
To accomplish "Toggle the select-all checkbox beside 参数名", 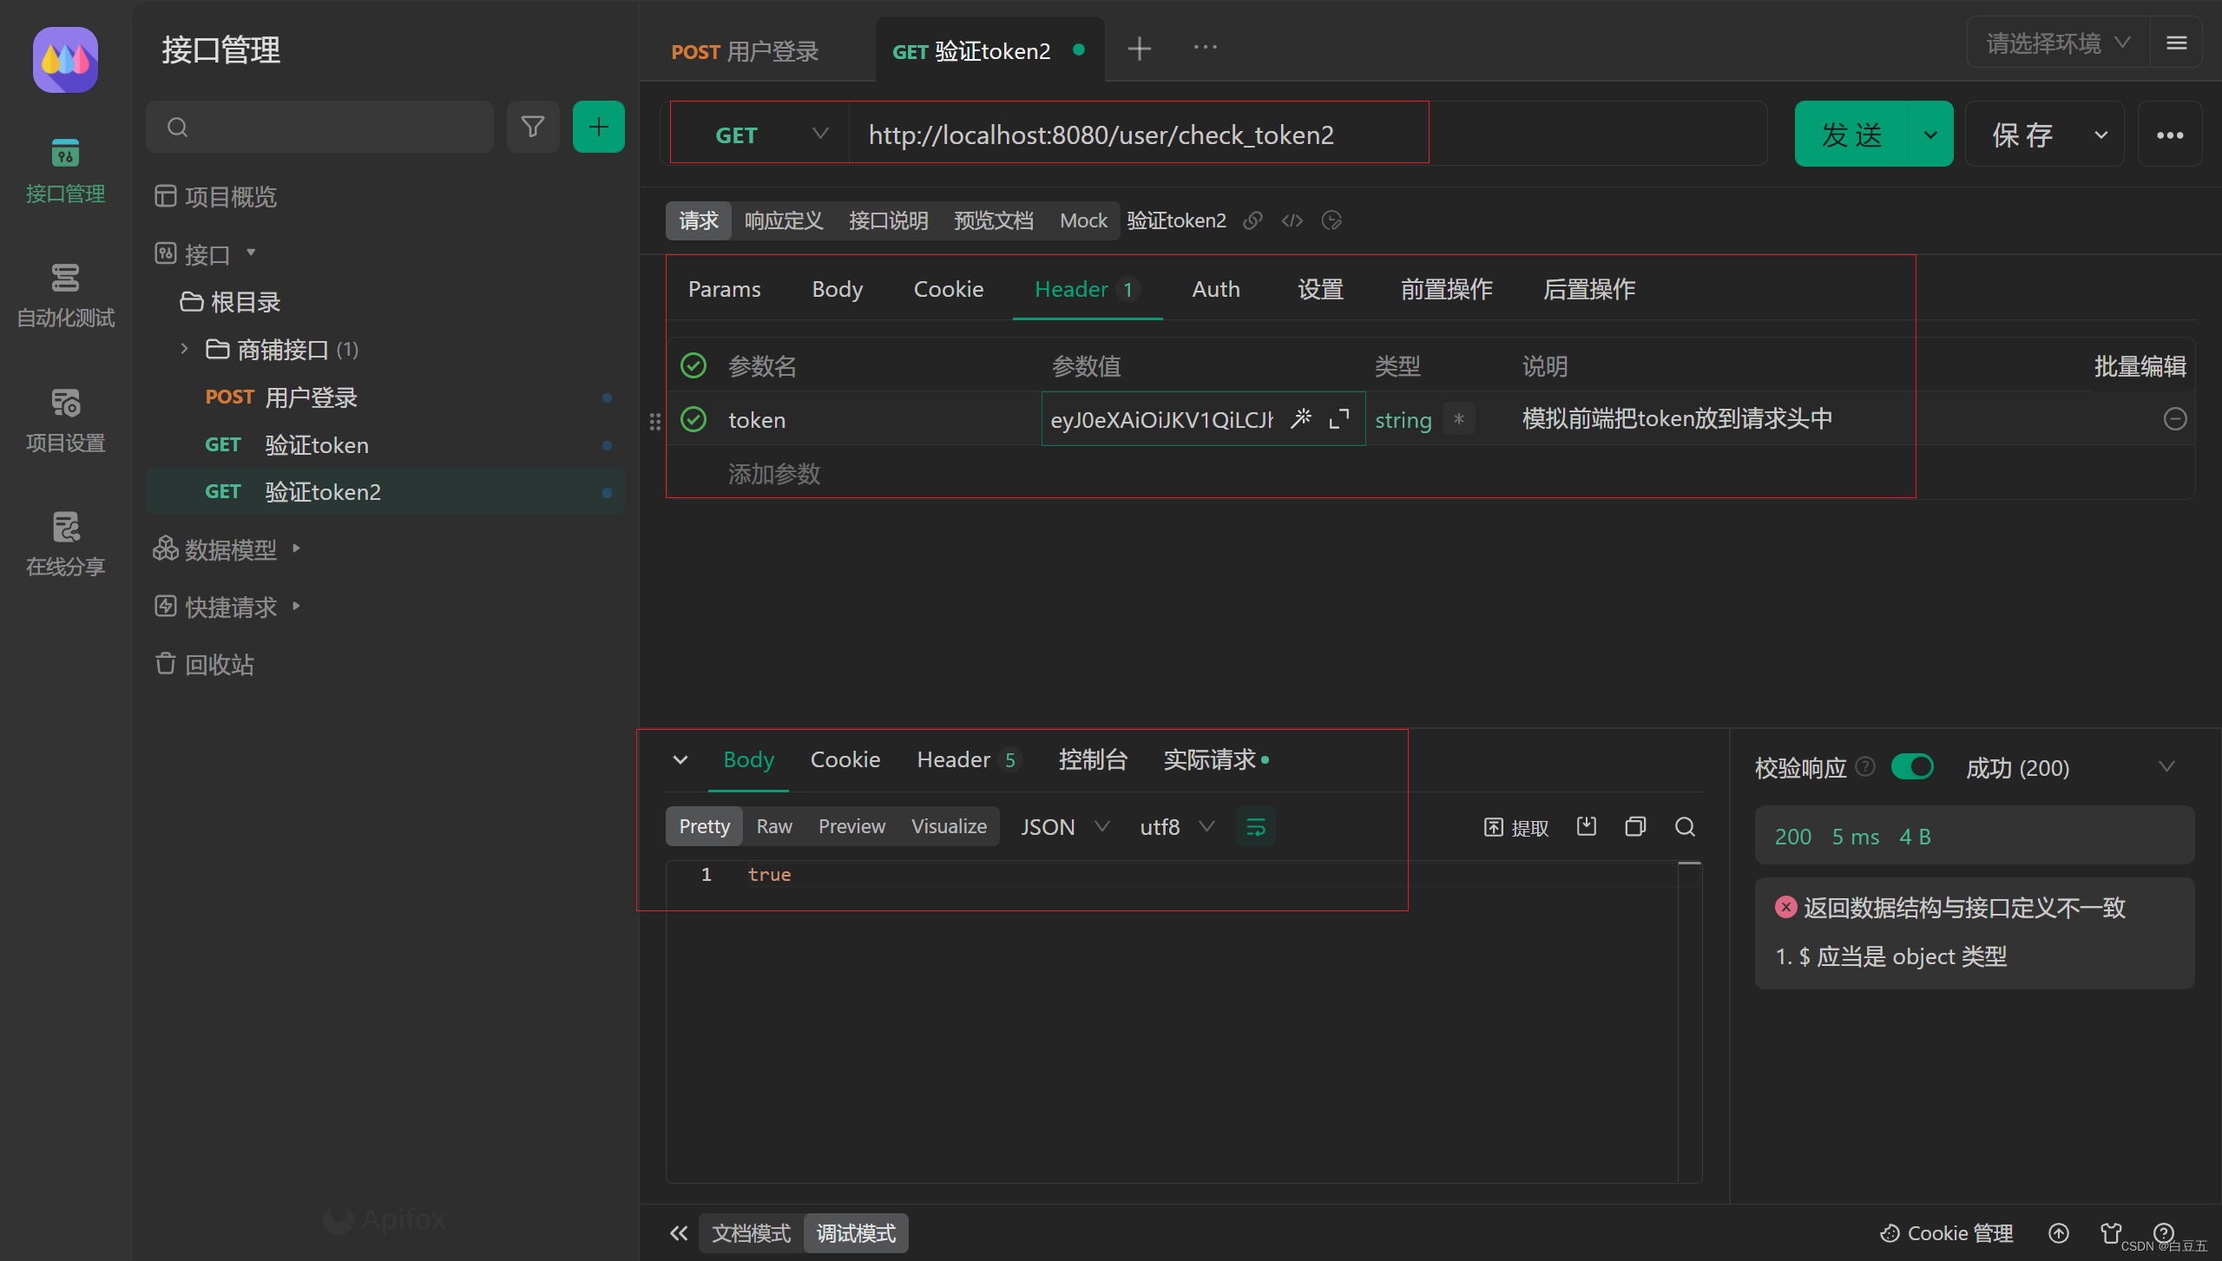I will pos(694,365).
